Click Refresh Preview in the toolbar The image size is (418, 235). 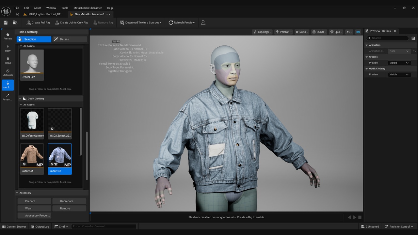182,23
